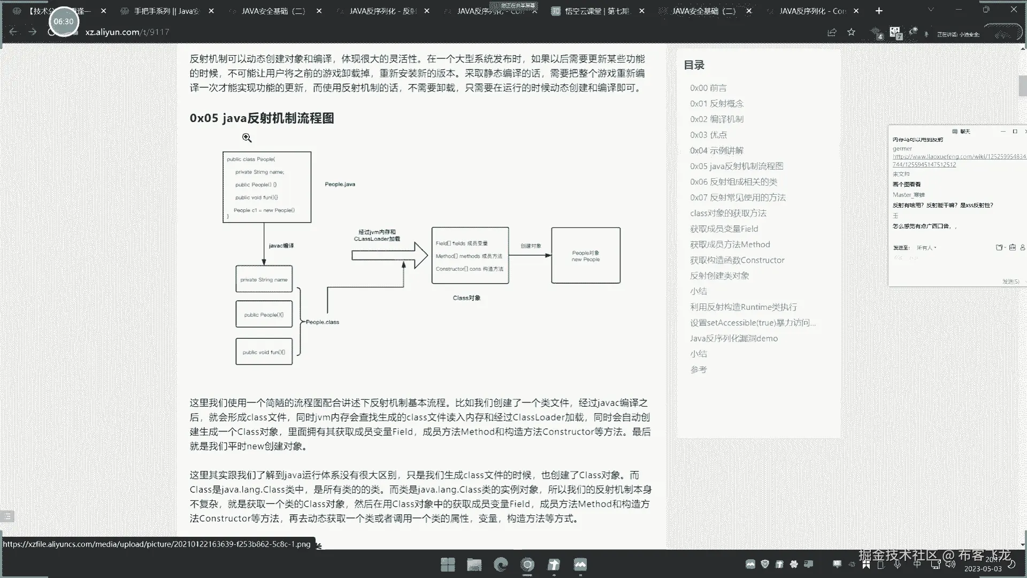Open the Windows Start menu
Screen dimensions: 1027x578
click(448, 565)
